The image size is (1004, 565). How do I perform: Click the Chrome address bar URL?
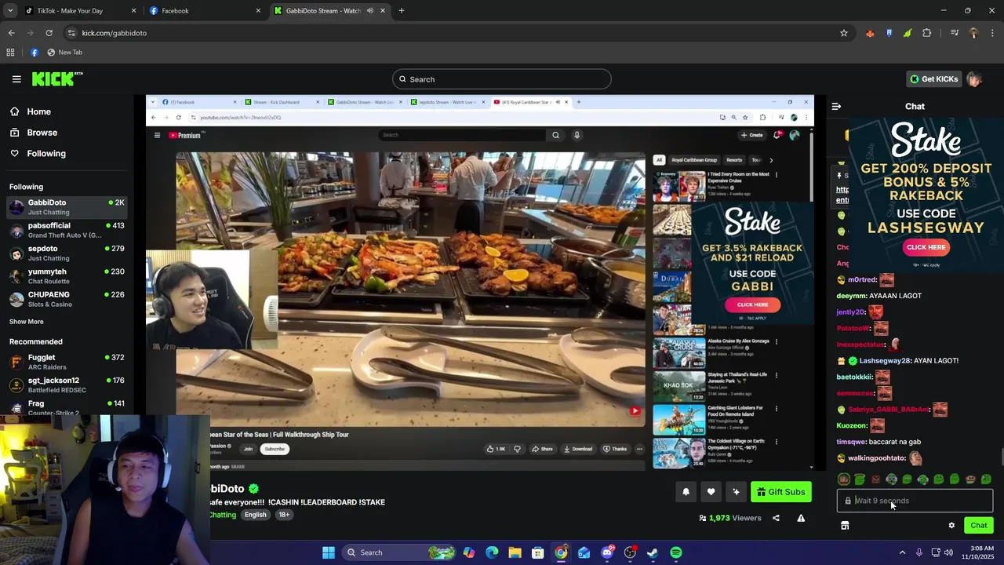(115, 33)
